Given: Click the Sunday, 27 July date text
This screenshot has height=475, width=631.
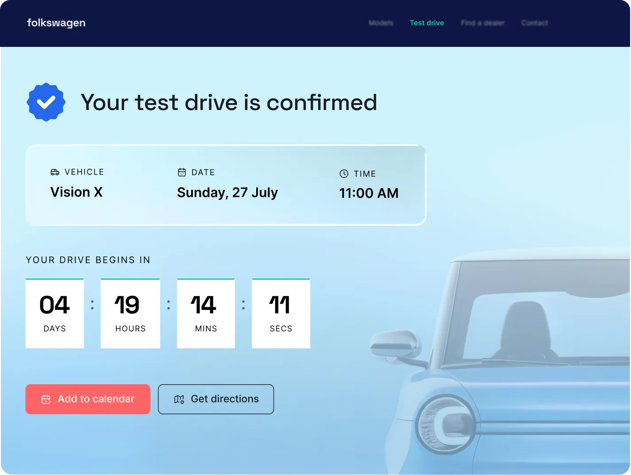Looking at the screenshot, I should [x=227, y=193].
